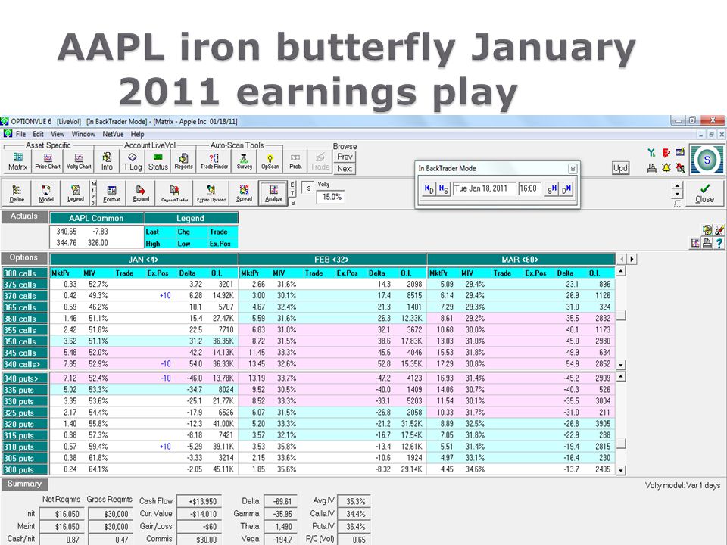
Task: Click BackTrader date field Tue Jan 18, 2011
Action: coord(484,188)
